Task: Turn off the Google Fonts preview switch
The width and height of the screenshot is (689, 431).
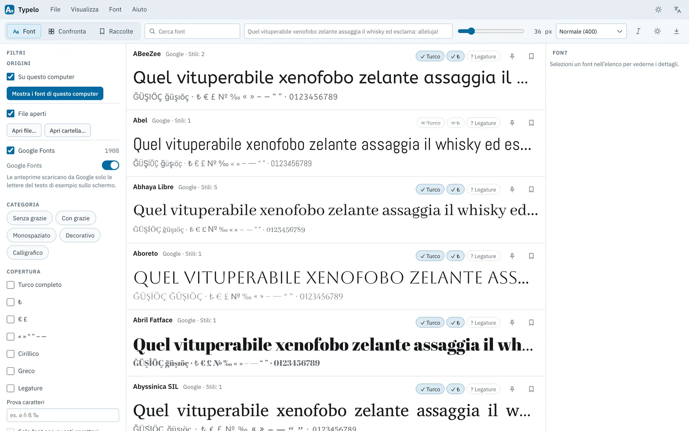Action: pos(110,165)
